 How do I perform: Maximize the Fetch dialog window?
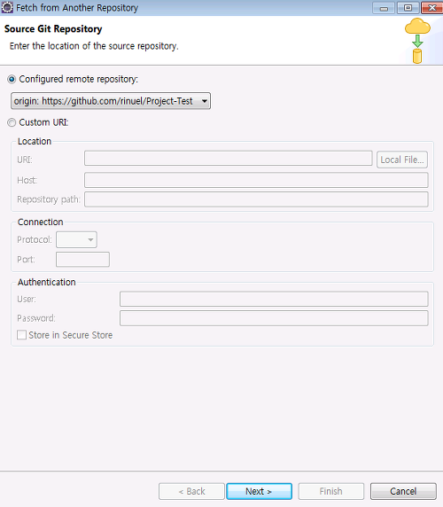pos(408,8)
